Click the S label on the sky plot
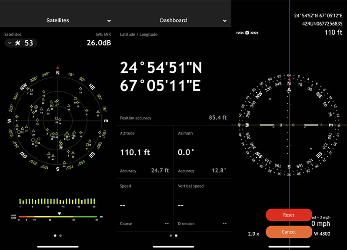This screenshot has height=250, width=347. click(57, 169)
